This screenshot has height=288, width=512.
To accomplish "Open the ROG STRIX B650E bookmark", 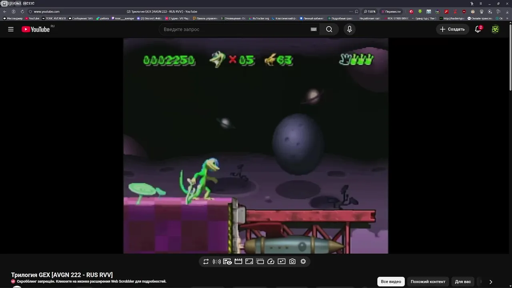I will pyautogui.click(x=396, y=18).
